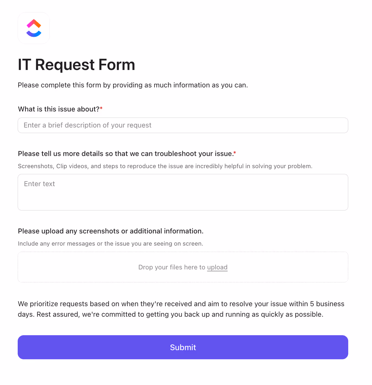Click inside the brief description input field
This screenshot has height=385, width=372.
(183, 125)
